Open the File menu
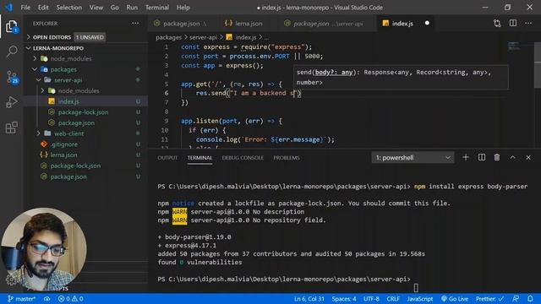541x304 pixels. point(25,8)
